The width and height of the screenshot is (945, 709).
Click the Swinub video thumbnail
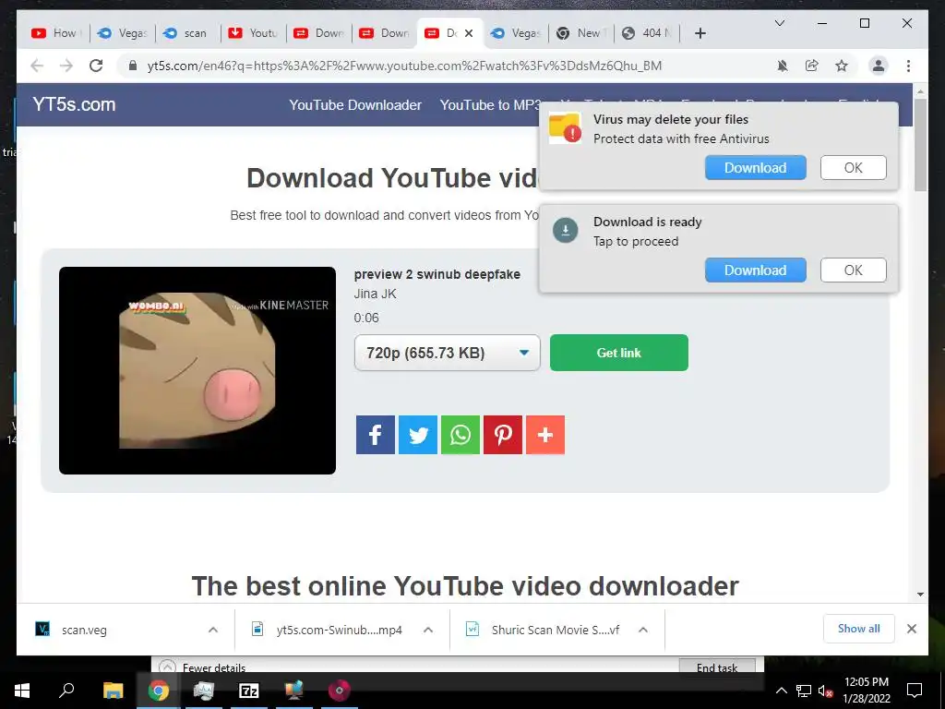(x=197, y=370)
